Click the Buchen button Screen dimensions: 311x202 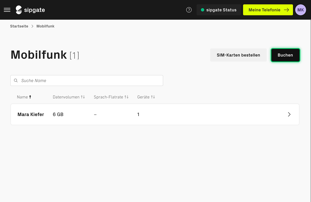(285, 55)
